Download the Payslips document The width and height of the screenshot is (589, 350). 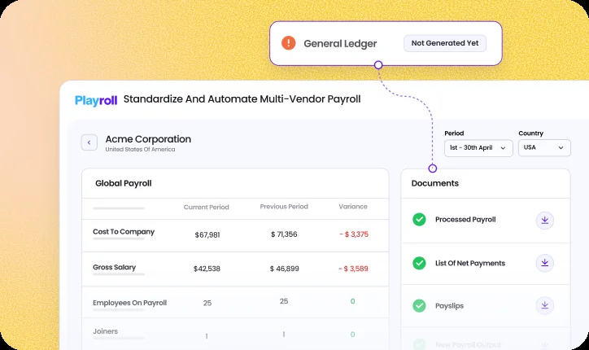[545, 305]
